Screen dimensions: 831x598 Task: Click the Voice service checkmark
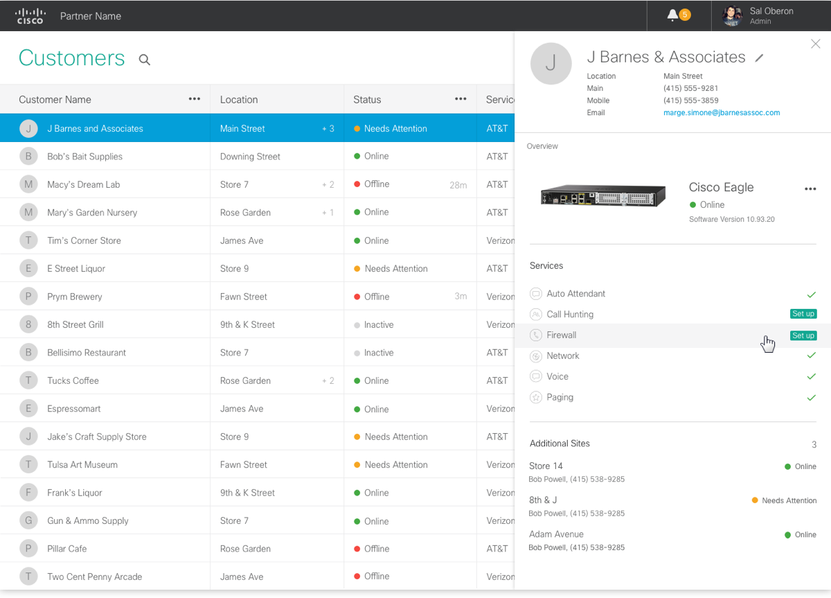pos(812,376)
